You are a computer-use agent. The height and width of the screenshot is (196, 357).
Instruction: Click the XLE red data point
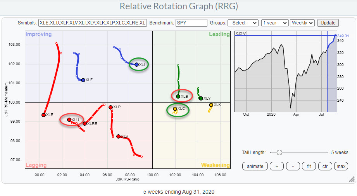click(x=43, y=115)
